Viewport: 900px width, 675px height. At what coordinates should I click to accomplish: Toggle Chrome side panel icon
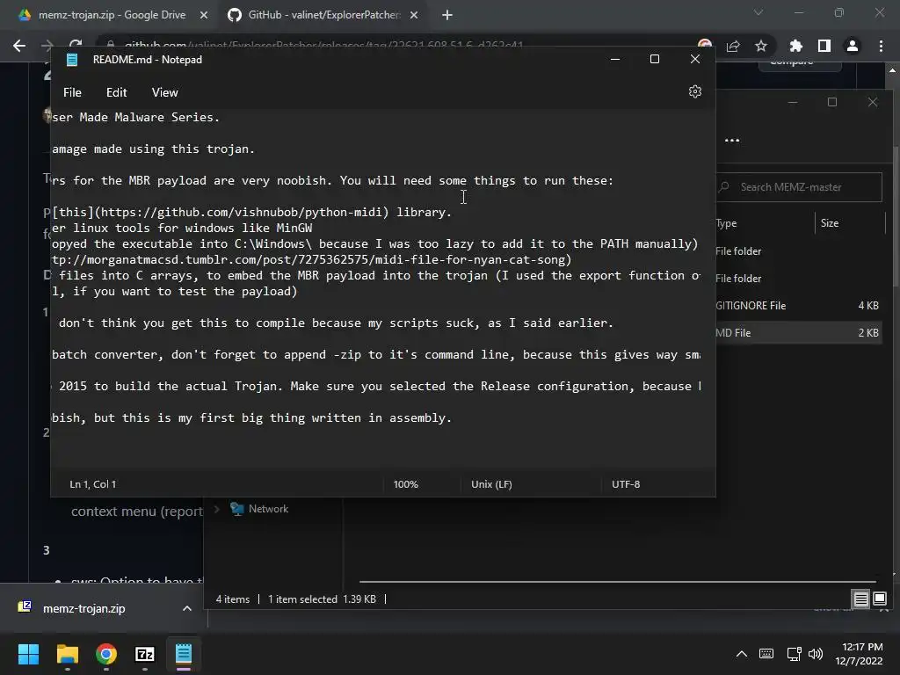(x=824, y=46)
